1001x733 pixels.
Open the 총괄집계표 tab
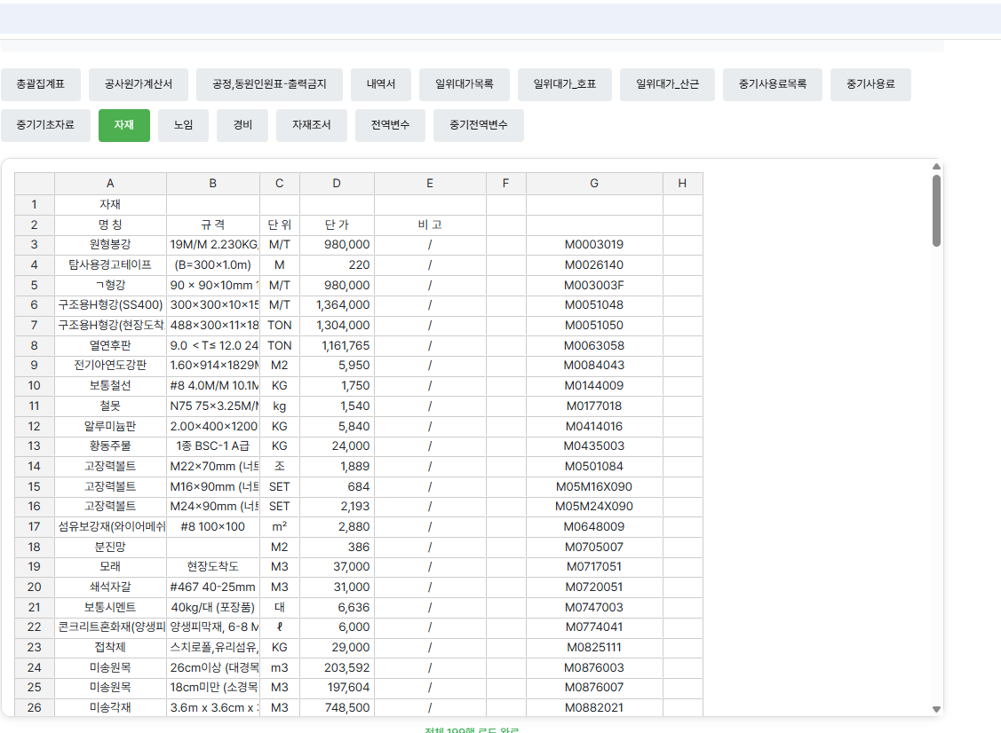pyautogui.click(x=40, y=84)
